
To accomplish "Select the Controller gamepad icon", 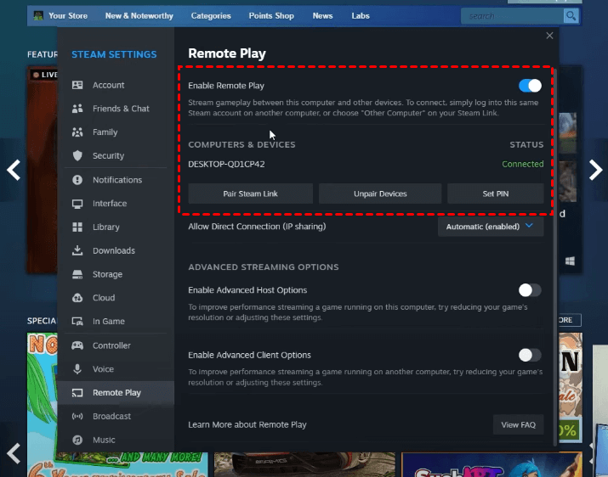I will coord(77,345).
